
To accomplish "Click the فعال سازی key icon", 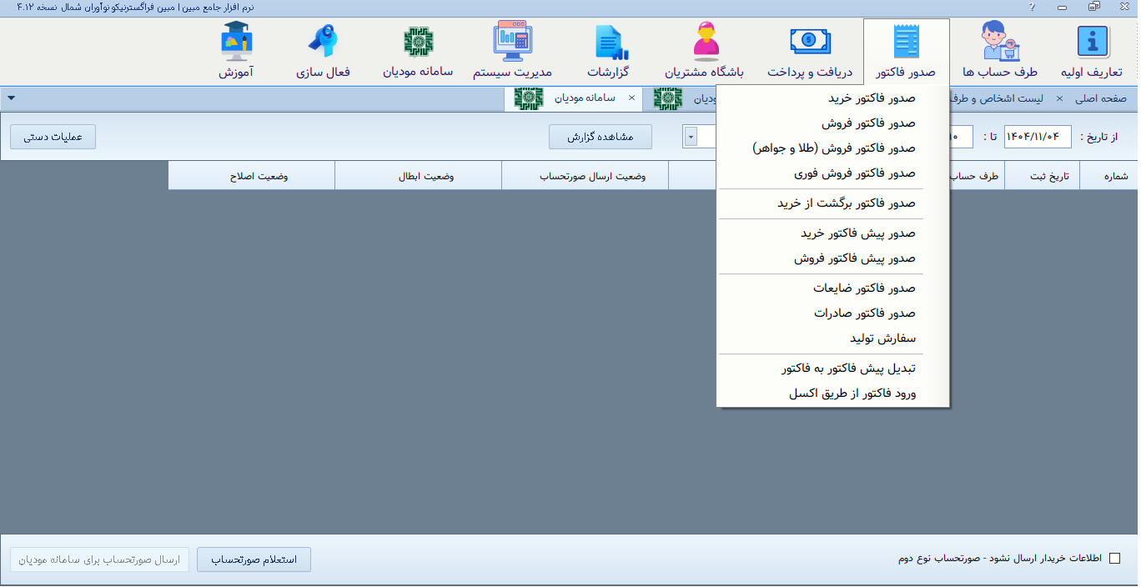I will point(323,42).
